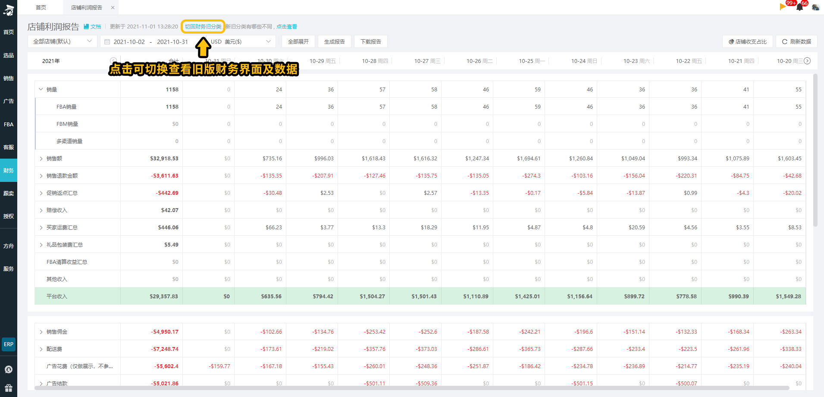Open the 2021-10-02 to 2021-10-31 date range picker
The image size is (824, 397).
(x=151, y=41)
